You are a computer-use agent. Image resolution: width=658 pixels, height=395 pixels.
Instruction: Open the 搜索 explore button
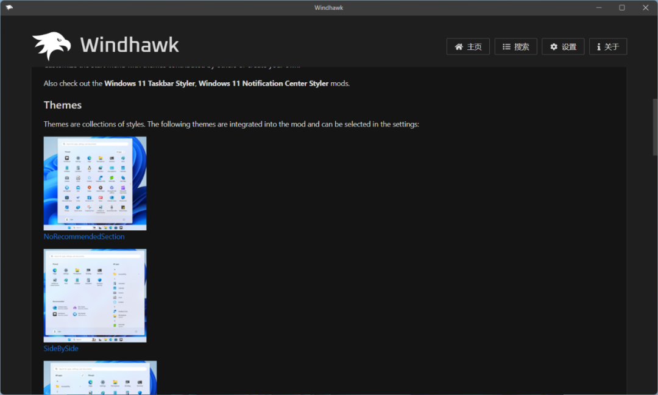[516, 46]
